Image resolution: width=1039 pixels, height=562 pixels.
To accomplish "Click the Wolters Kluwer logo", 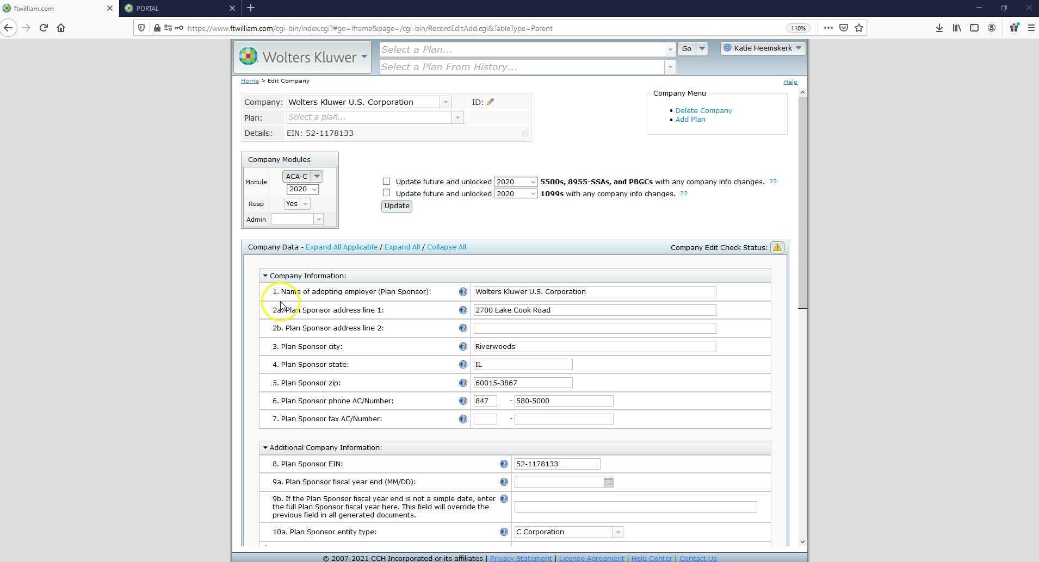I will [248, 56].
